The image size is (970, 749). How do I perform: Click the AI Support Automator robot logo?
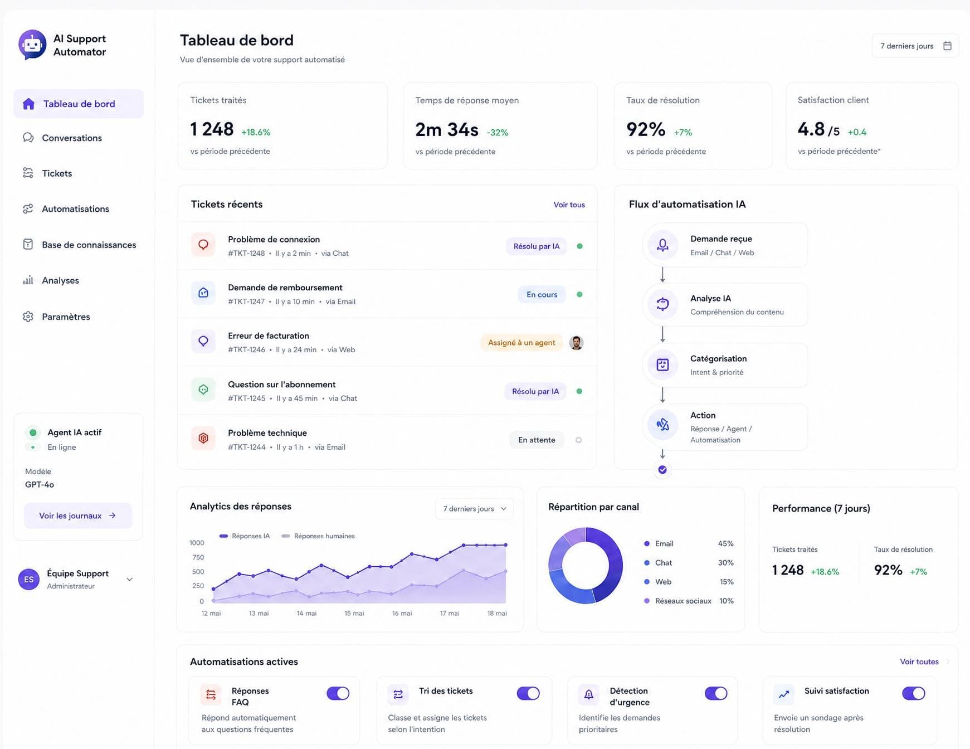pyautogui.click(x=32, y=45)
